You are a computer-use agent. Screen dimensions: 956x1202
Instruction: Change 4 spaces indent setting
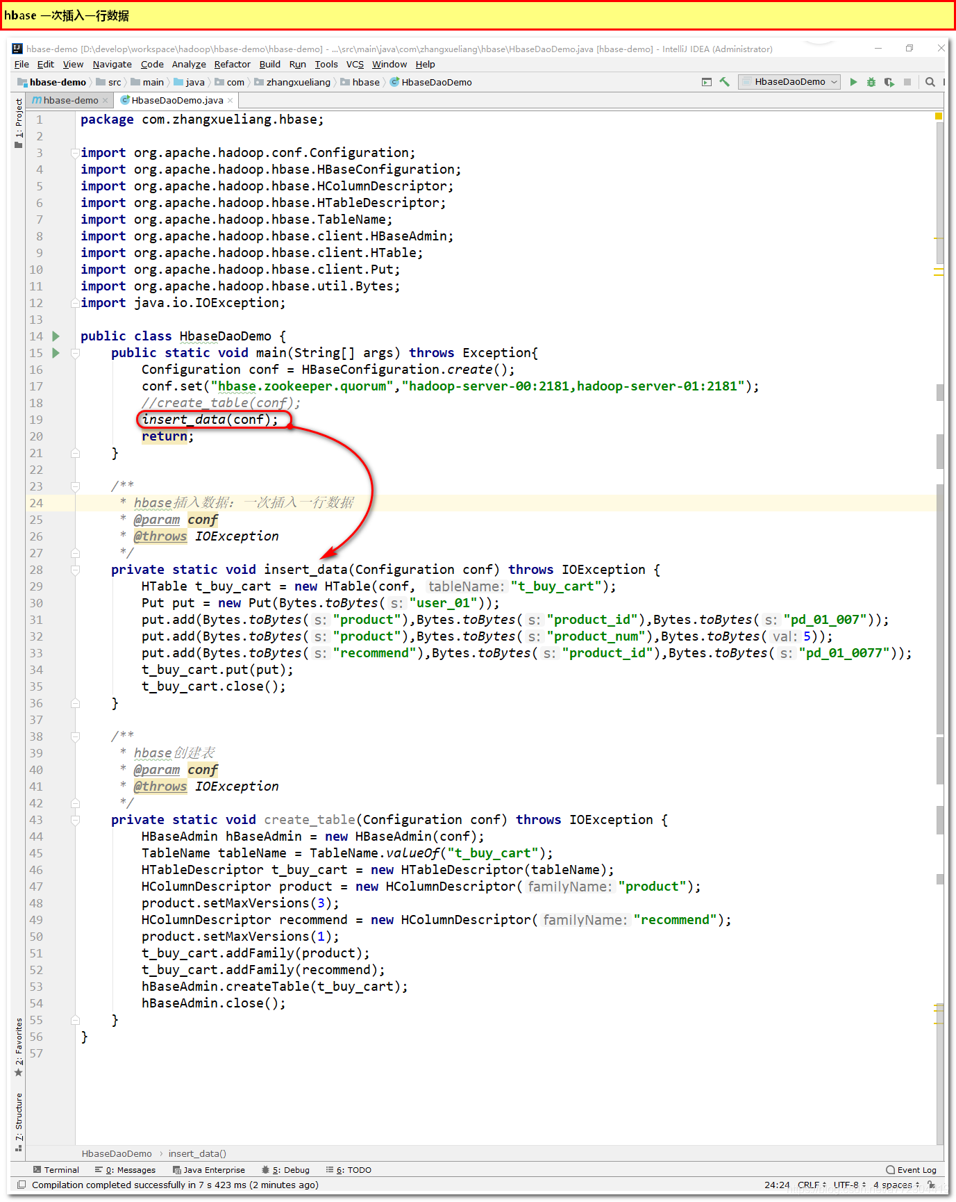[x=896, y=1185]
